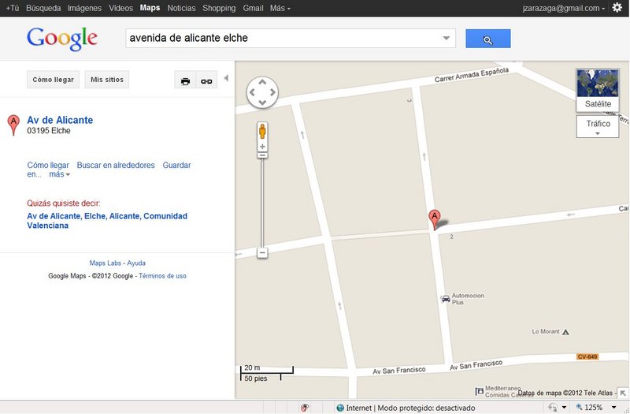This screenshot has height=414, width=630.
Task: Open the jzarazaga@gmail.com account dropdown
Action: click(563, 8)
